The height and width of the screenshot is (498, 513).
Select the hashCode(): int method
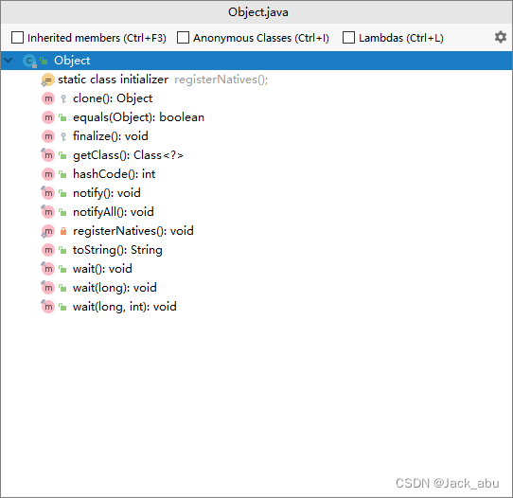(114, 174)
